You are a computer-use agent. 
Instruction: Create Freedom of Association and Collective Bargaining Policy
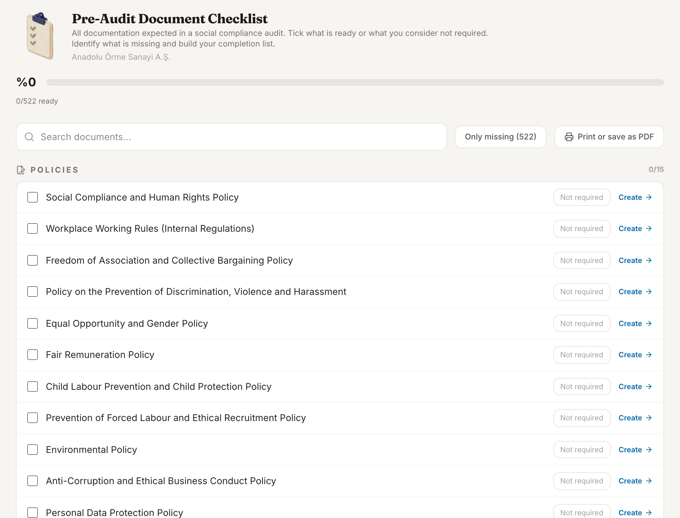coord(635,260)
